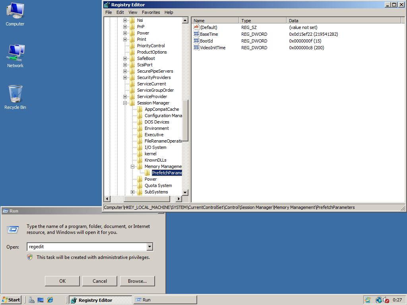Click the BootId DWORD value icon
The height and width of the screenshot is (305, 407).
(196, 41)
